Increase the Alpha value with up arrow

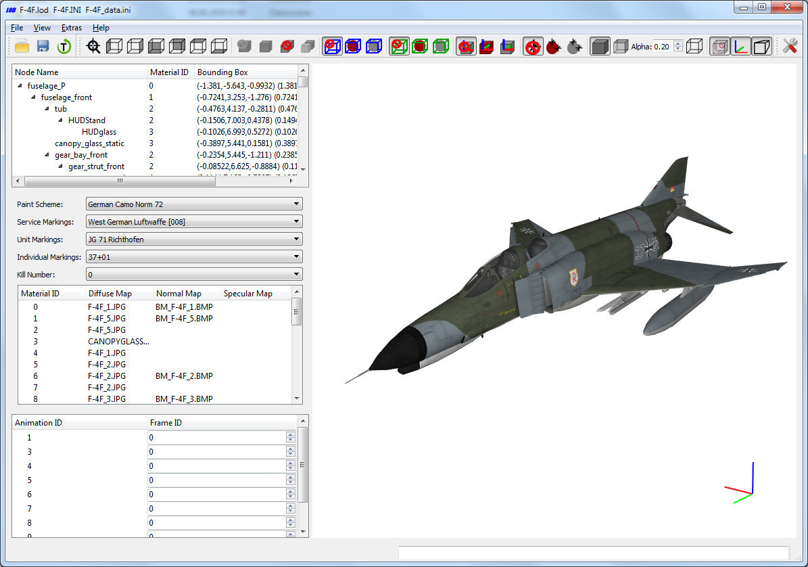pos(678,44)
